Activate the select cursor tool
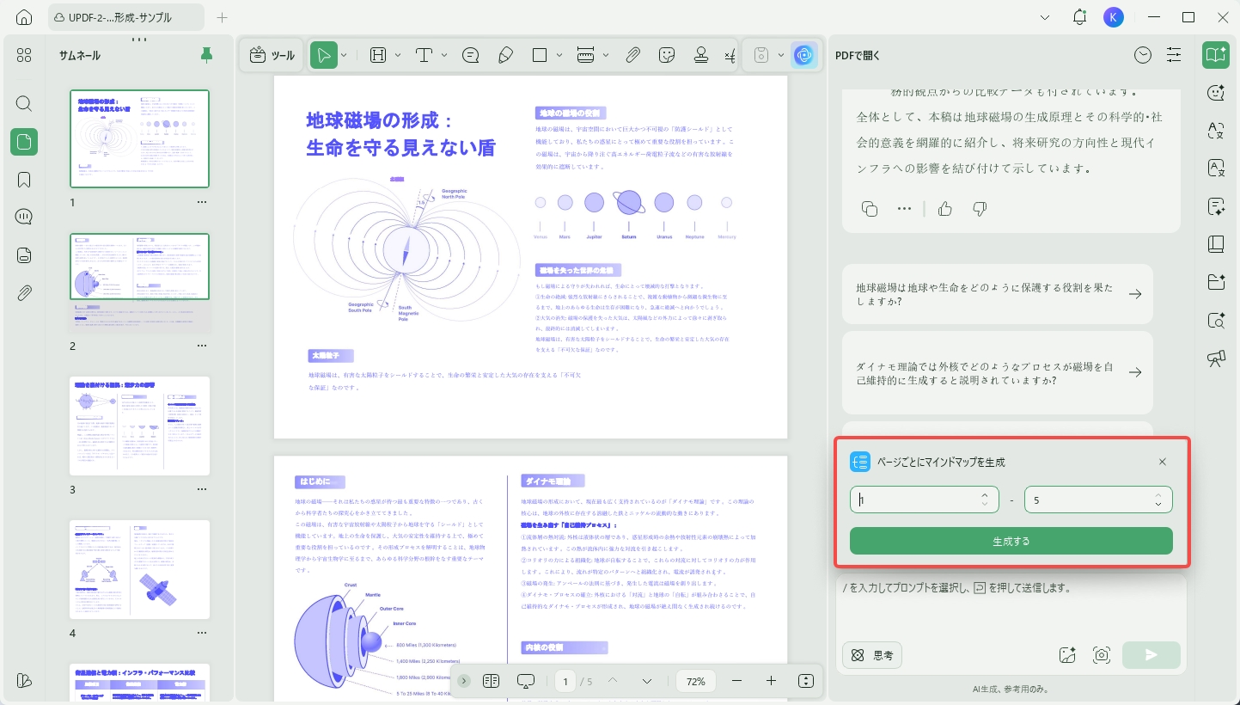The height and width of the screenshot is (705, 1240). (x=324, y=55)
